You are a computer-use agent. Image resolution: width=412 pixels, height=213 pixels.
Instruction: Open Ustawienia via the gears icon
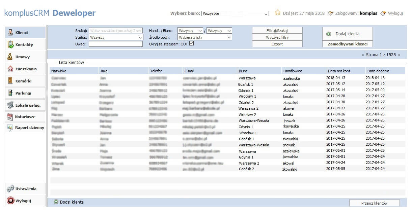10,189
